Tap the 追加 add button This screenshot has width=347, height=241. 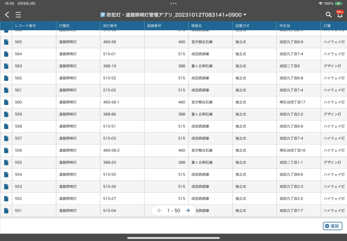(333, 226)
